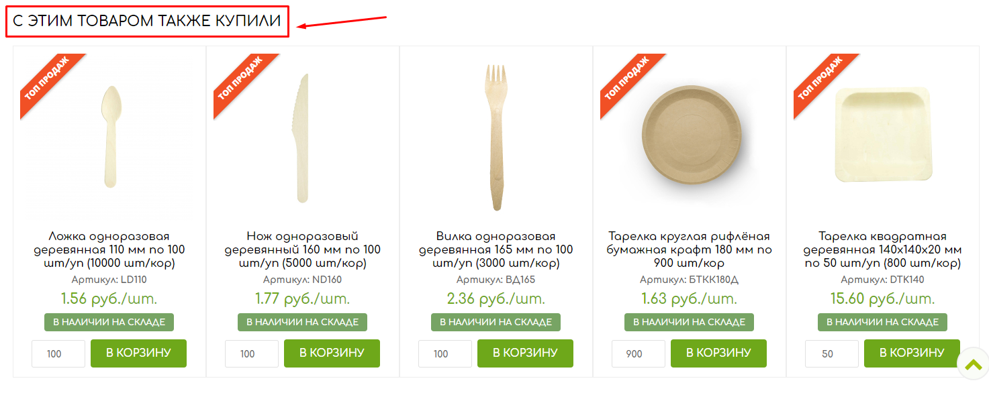Screen dimensions: 989x393
Task: Select the round plate quantity field showing 900
Action: coord(639,353)
